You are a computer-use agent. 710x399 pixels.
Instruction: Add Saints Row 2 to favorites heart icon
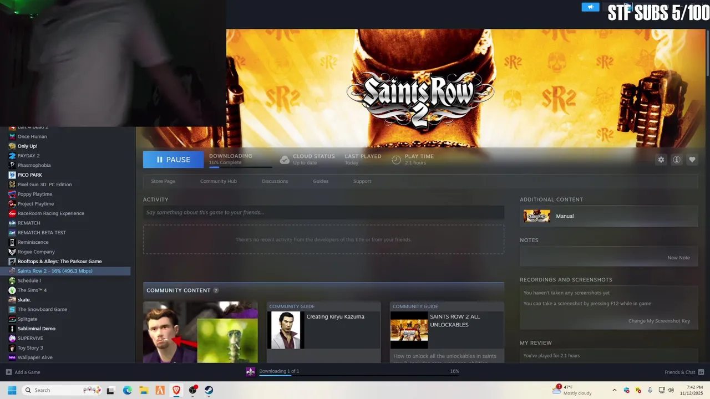692,160
